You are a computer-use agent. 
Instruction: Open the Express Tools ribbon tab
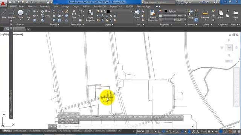click(116, 6)
